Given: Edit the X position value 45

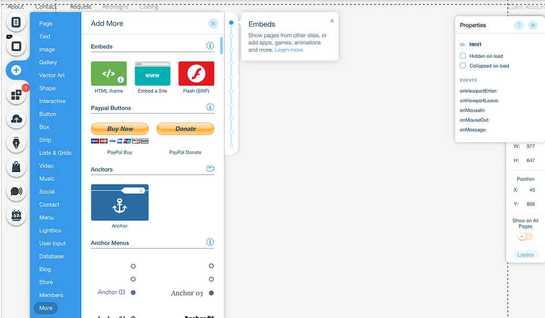Looking at the screenshot, I should (x=532, y=190).
